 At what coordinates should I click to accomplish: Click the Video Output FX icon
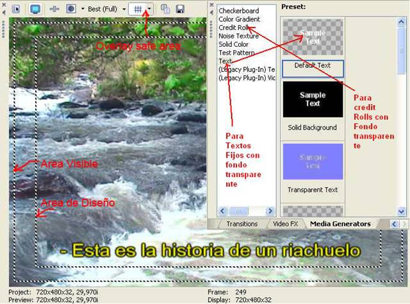[x=54, y=9]
